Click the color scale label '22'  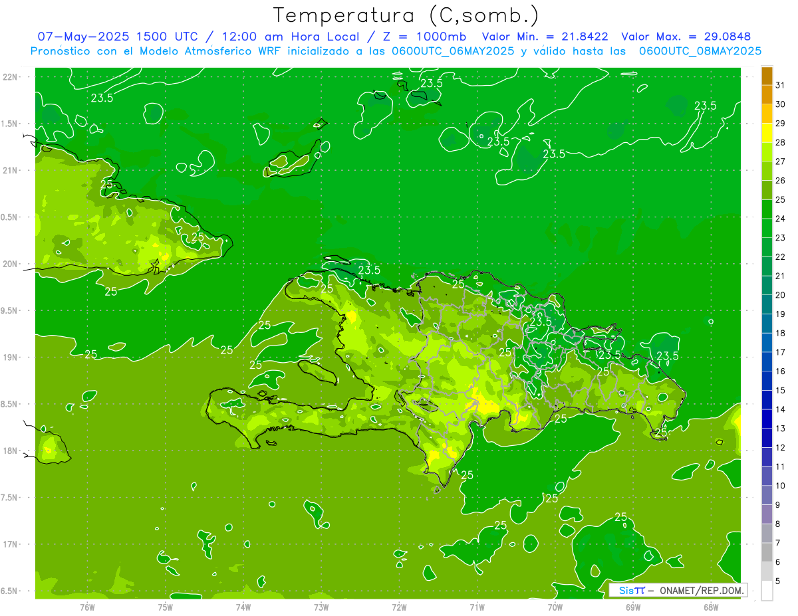pos(781,257)
